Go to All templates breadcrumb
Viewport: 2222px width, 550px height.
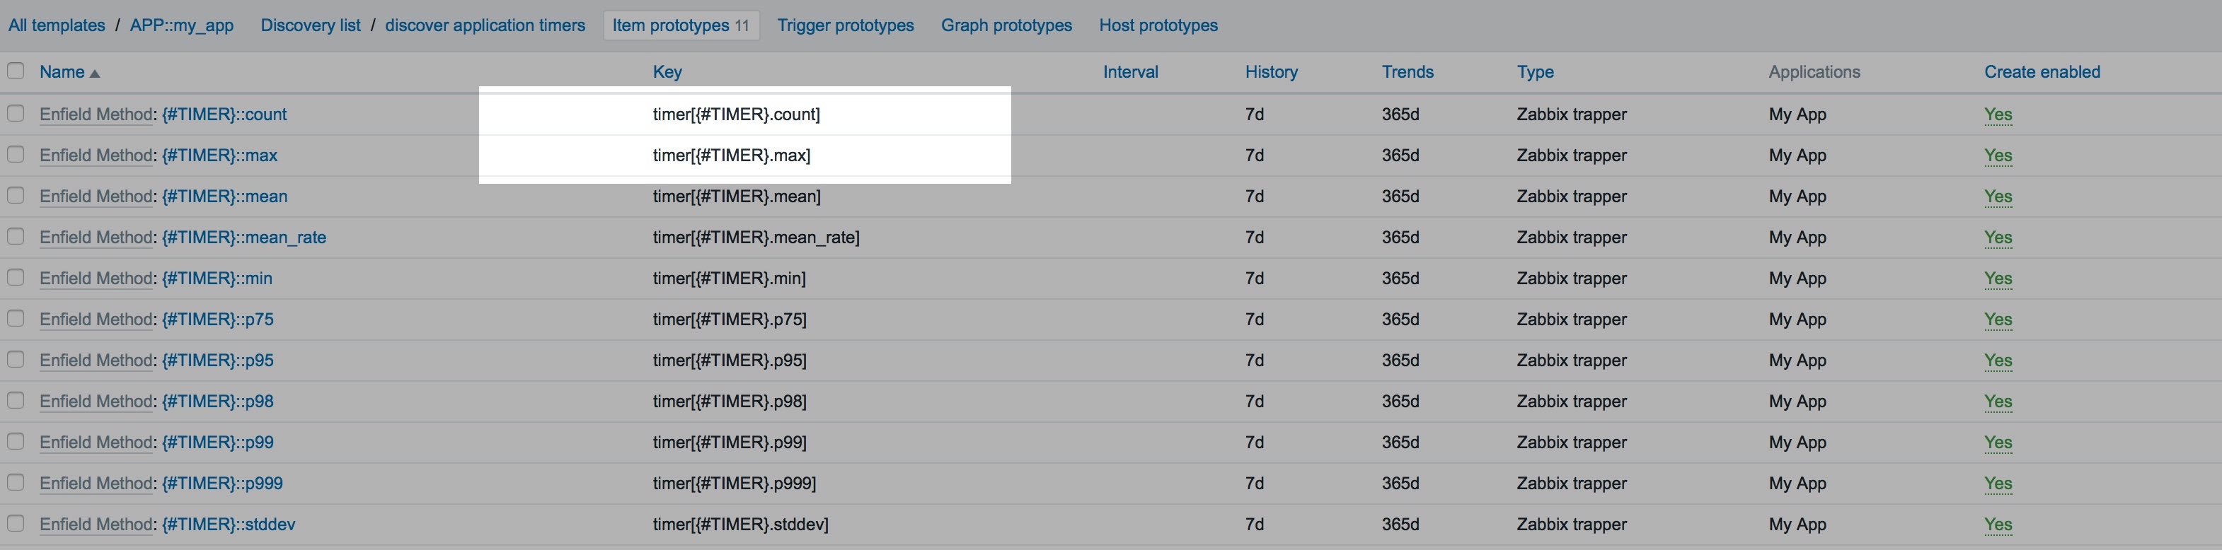pos(57,25)
